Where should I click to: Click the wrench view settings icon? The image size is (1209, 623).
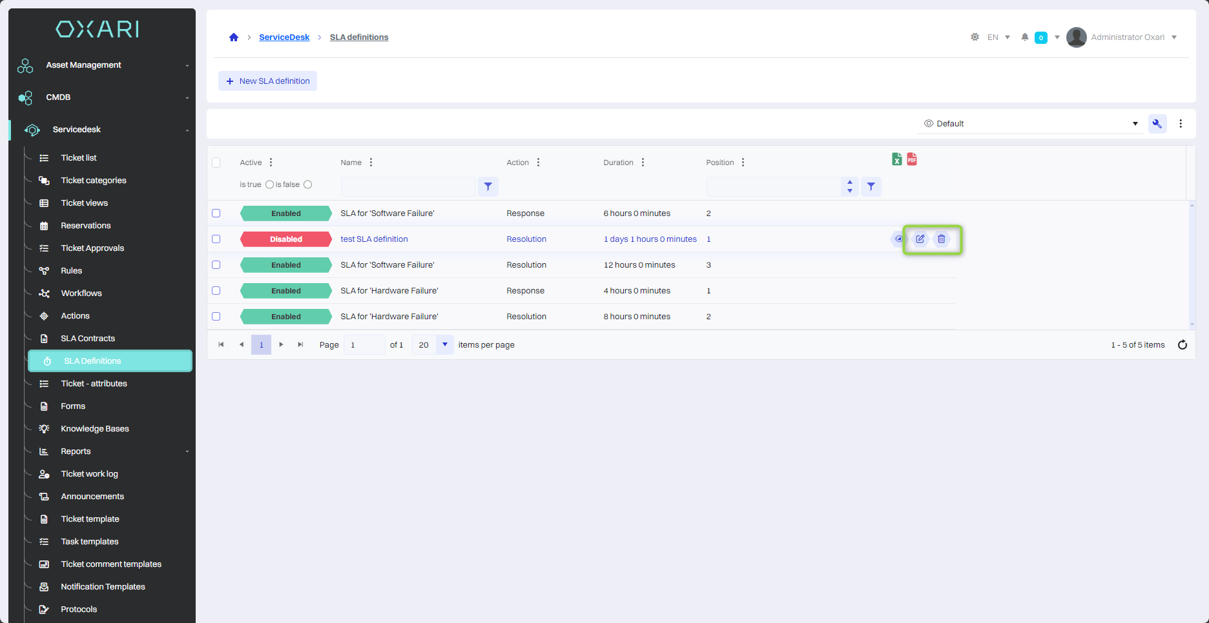[1157, 124]
